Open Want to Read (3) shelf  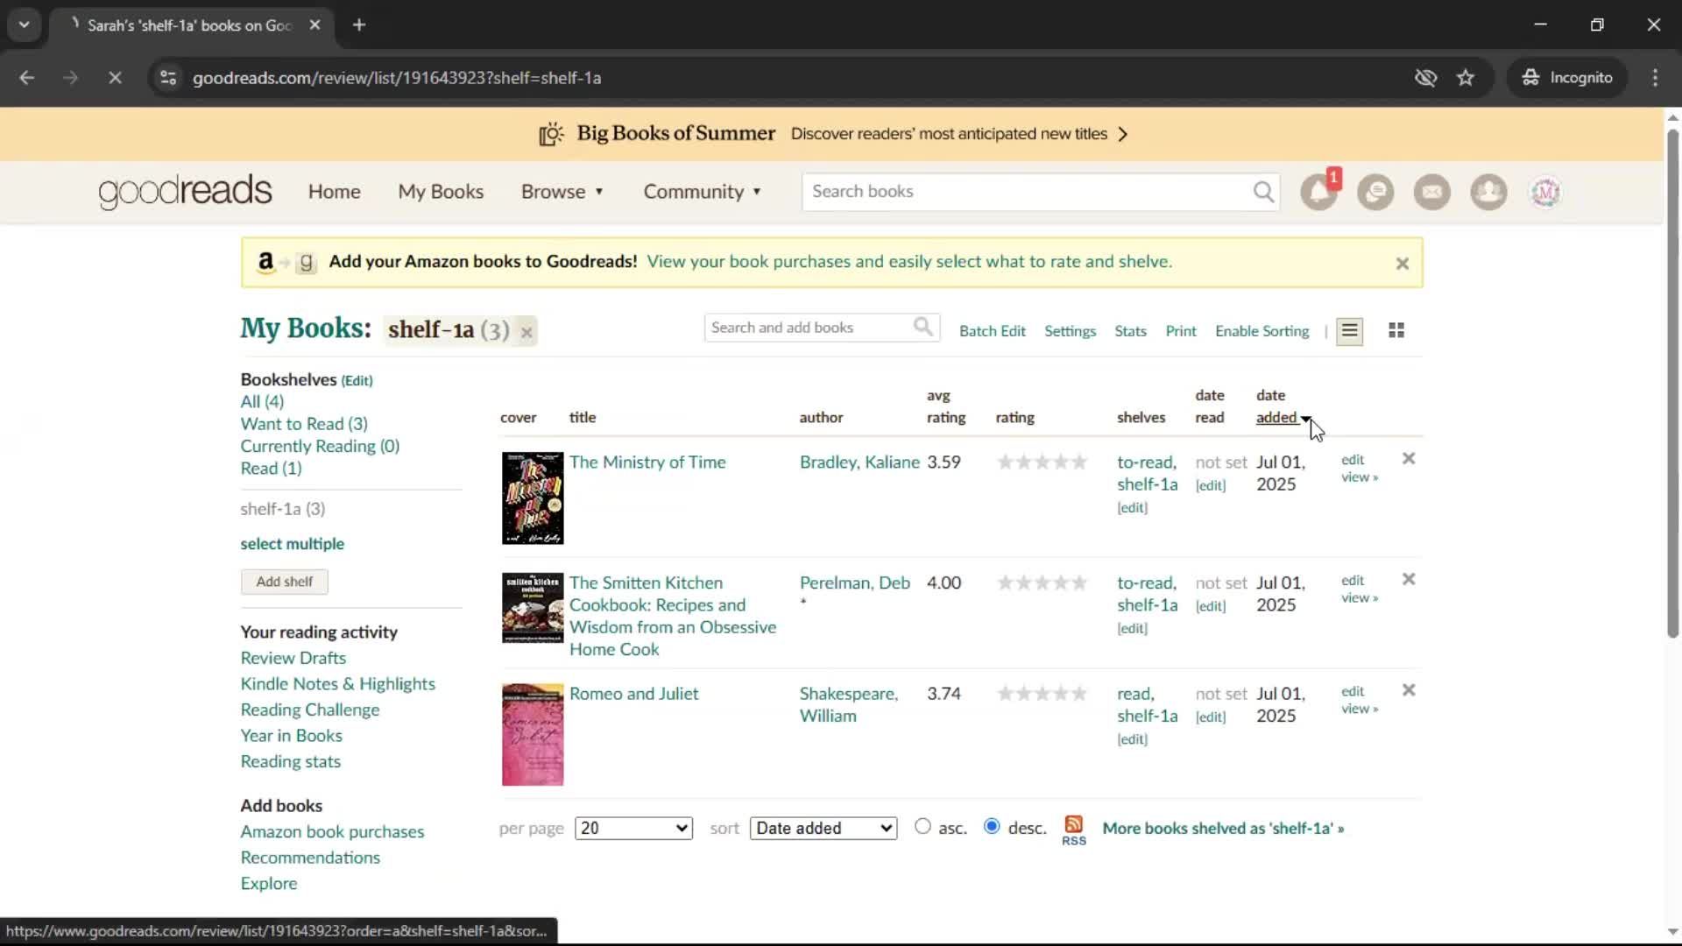304,424
